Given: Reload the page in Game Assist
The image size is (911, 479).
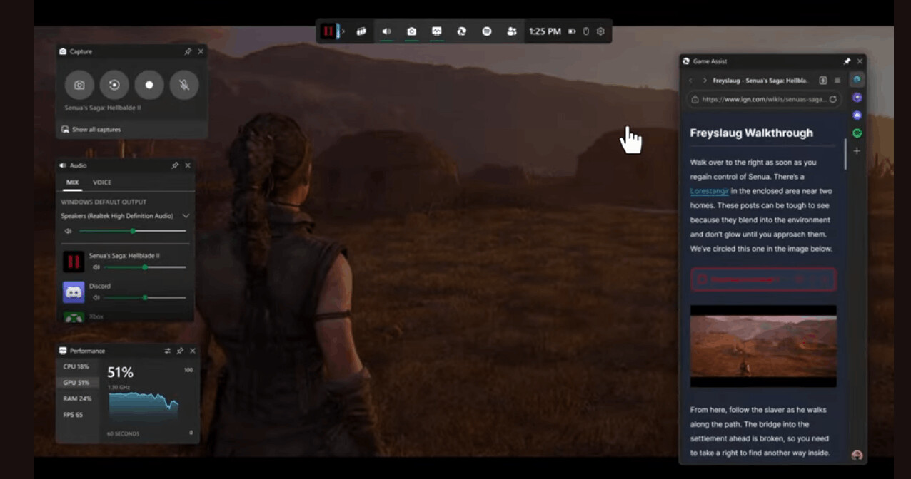Looking at the screenshot, I should (x=832, y=100).
